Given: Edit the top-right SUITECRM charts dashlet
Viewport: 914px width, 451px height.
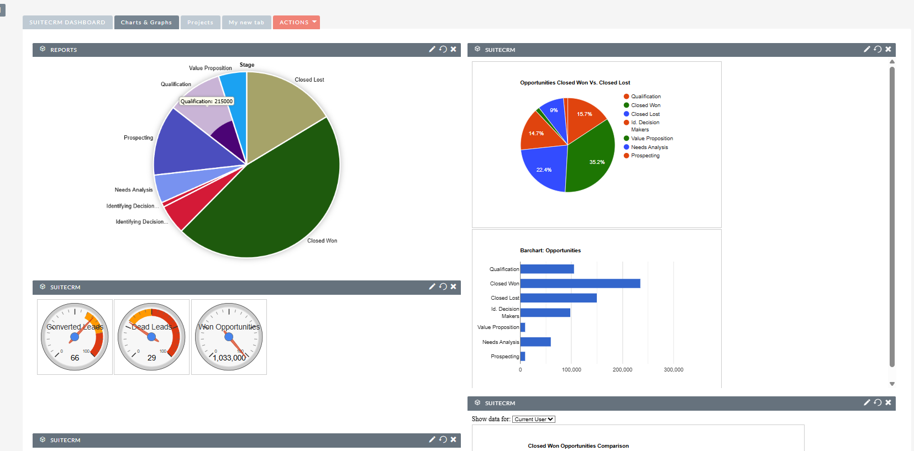Looking at the screenshot, I should point(867,49).
